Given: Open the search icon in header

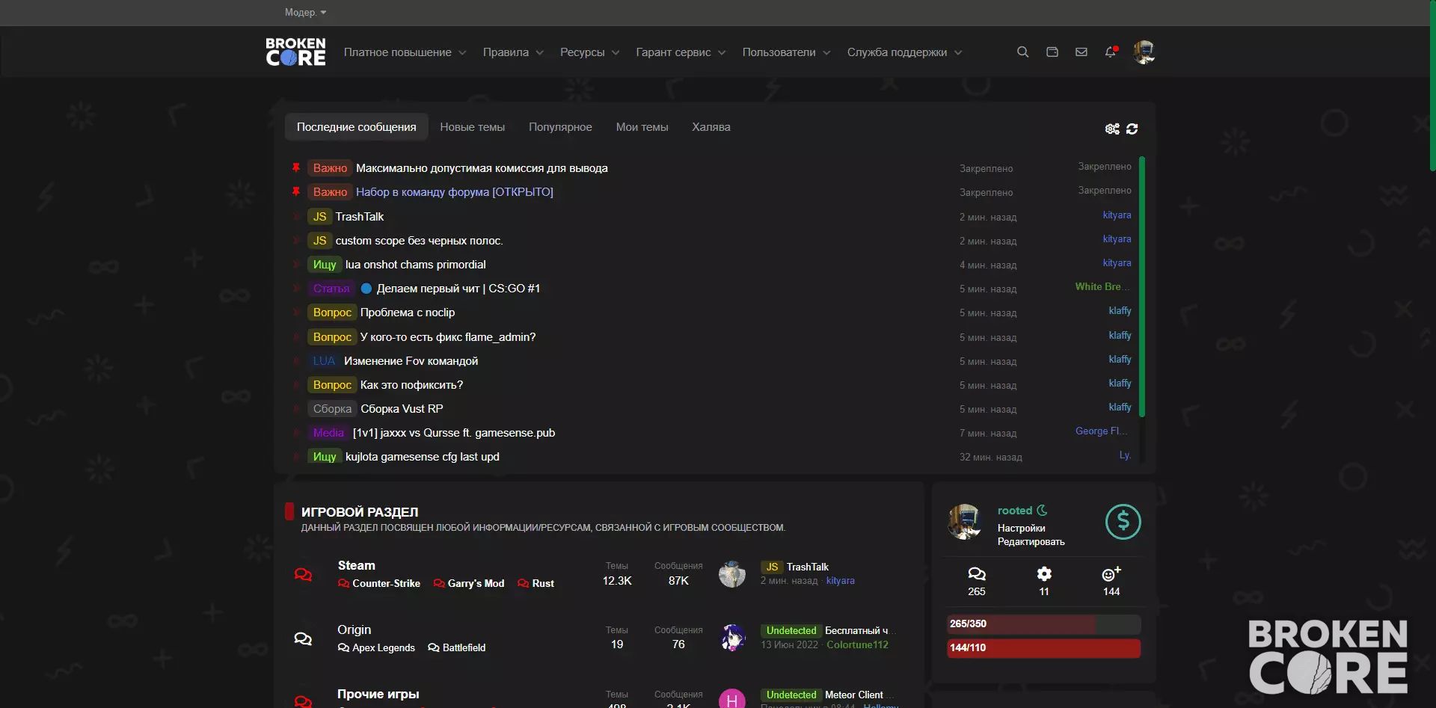Looking at the screenshot, I should (x=1022, y=52).
